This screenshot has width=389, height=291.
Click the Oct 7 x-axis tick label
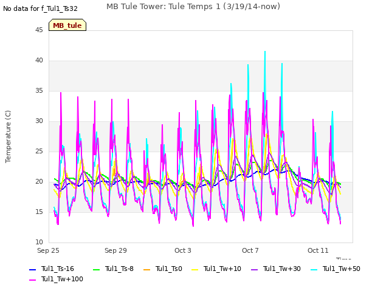(250, 250)
